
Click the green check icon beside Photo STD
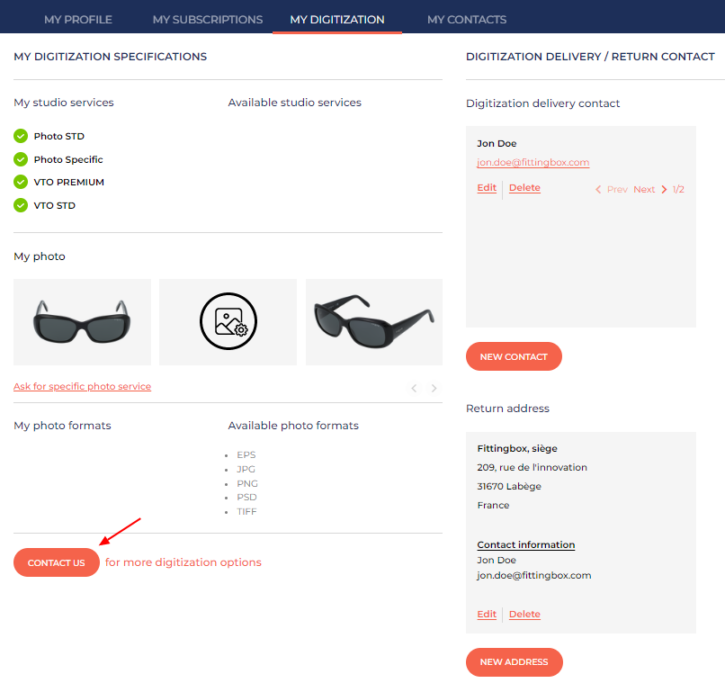click(21, 136)
